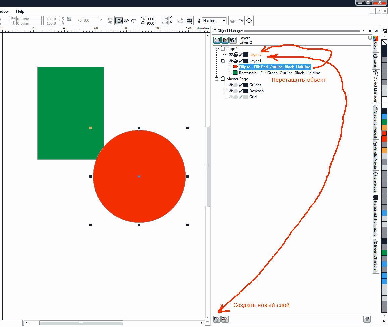Hide Layer 1 using its eye icon
Screen dimensions: 388x327
click(231, 61)
